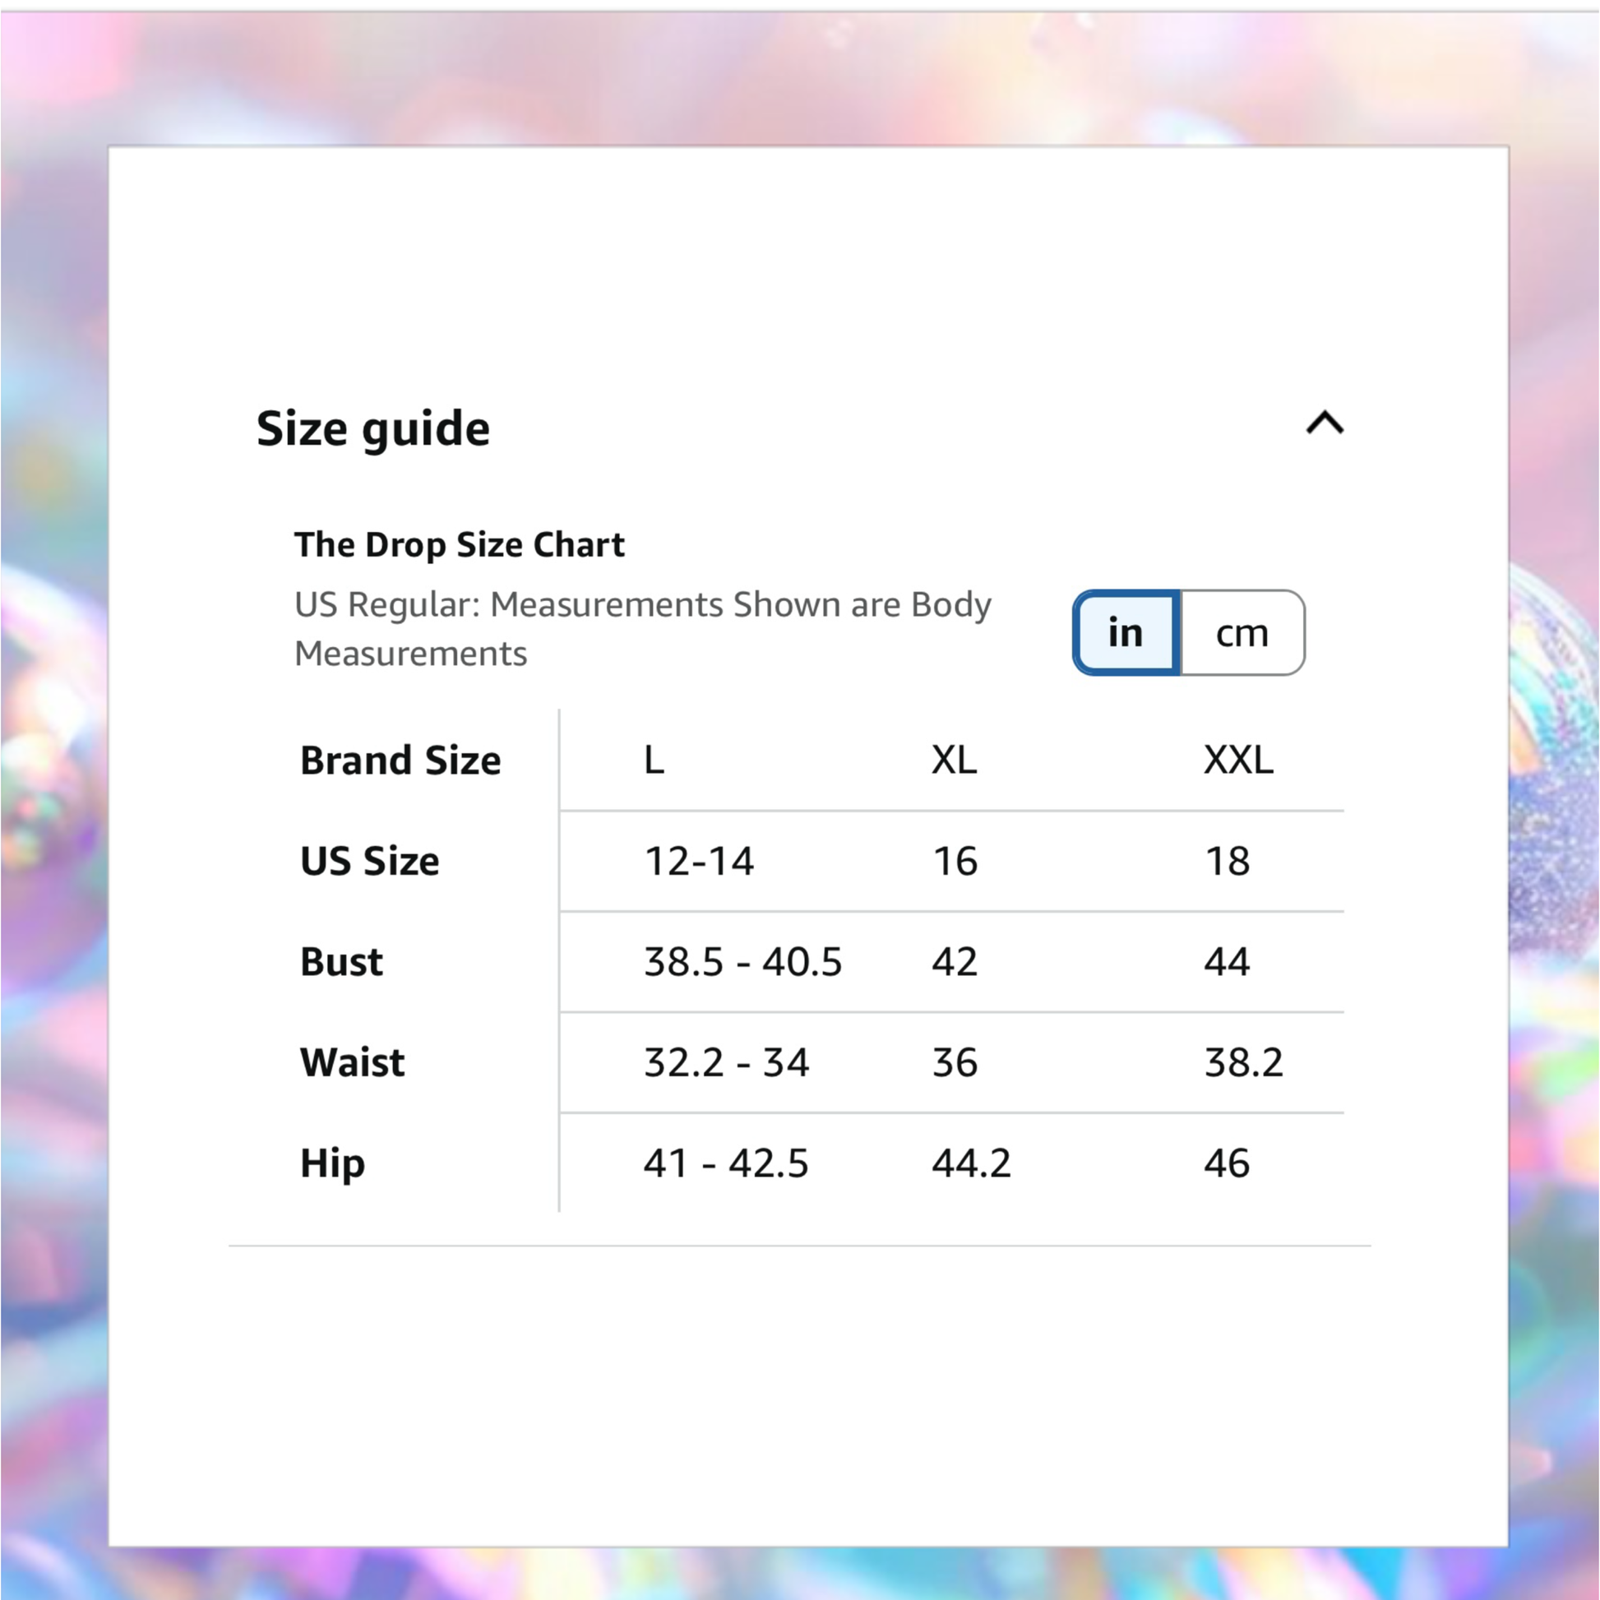Click the US Size row label
This screenshot has height=1600, width=1600.
point(369,862)
